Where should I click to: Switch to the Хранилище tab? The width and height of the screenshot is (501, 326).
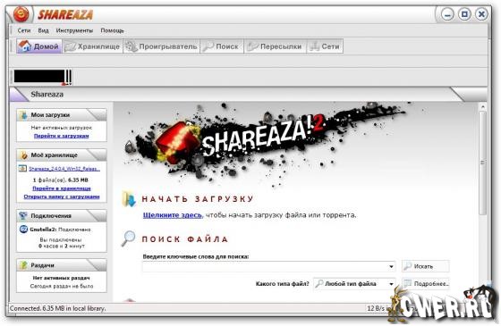click(x=92, y=46)
